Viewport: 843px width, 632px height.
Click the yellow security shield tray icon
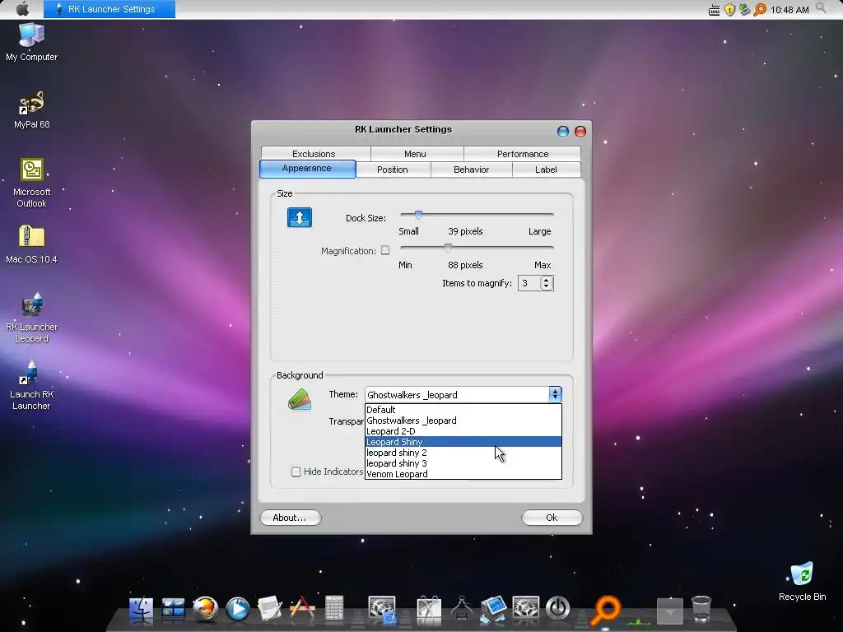[x=729, y=10]
